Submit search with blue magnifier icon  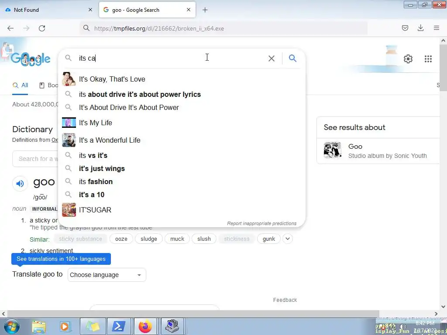pyautogui.click(x=292, y=58)
